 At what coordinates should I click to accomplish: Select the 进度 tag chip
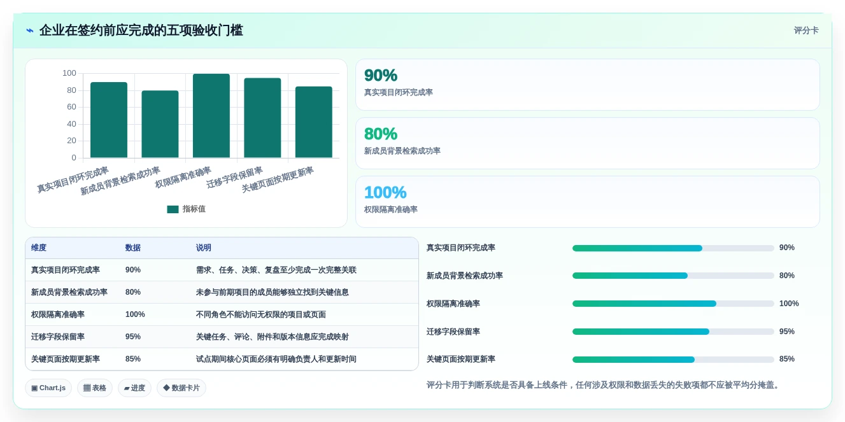(134, 388)
